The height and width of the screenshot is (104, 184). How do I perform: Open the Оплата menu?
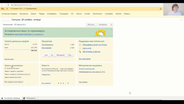coord(118,14)
